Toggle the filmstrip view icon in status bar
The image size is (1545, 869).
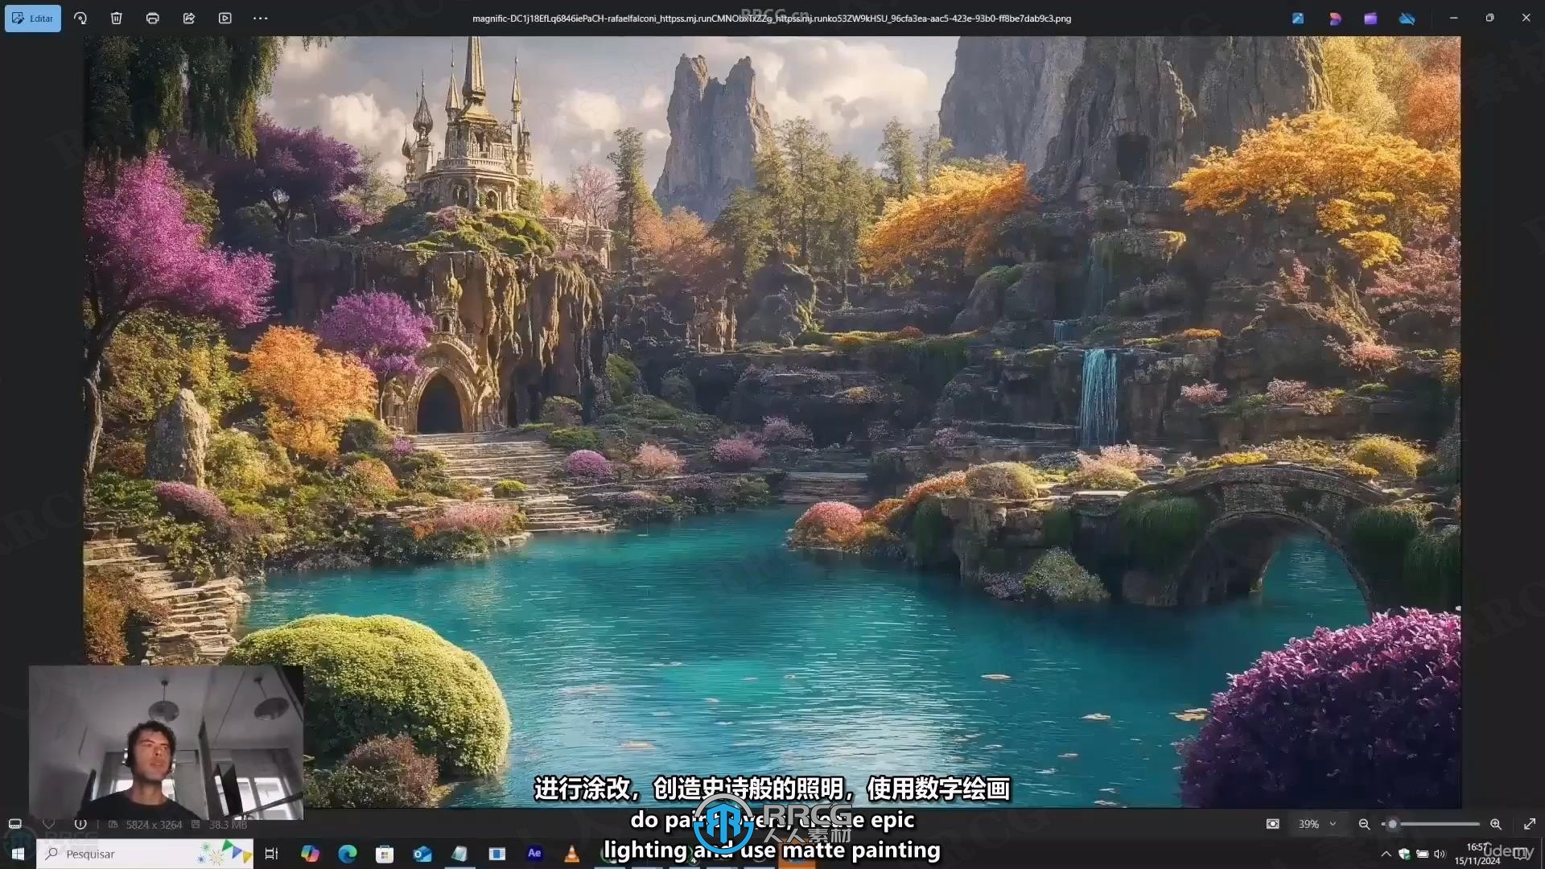pyautogui.click(x=14, y=824)
